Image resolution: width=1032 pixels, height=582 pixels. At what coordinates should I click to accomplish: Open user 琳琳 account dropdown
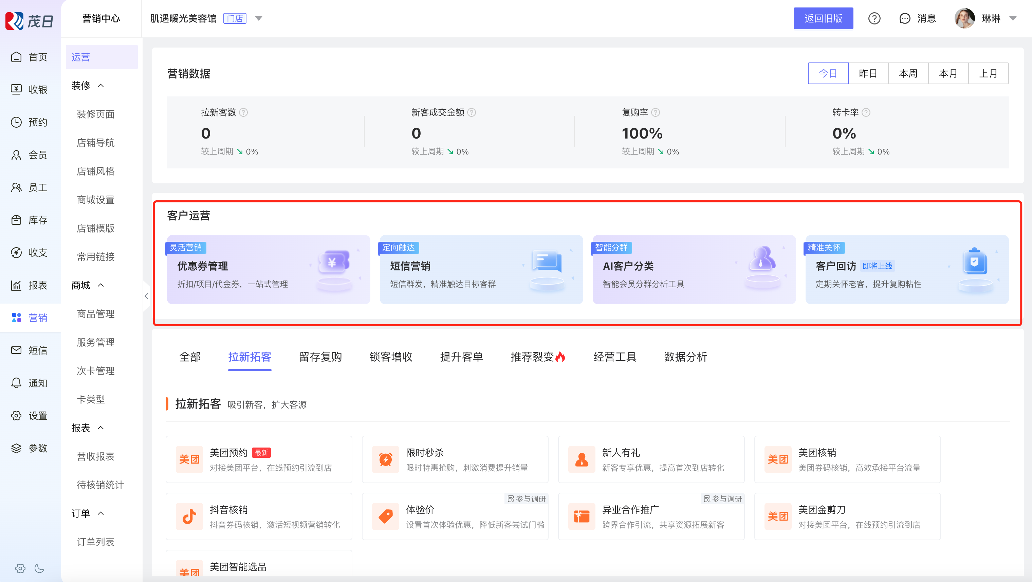1013,18
